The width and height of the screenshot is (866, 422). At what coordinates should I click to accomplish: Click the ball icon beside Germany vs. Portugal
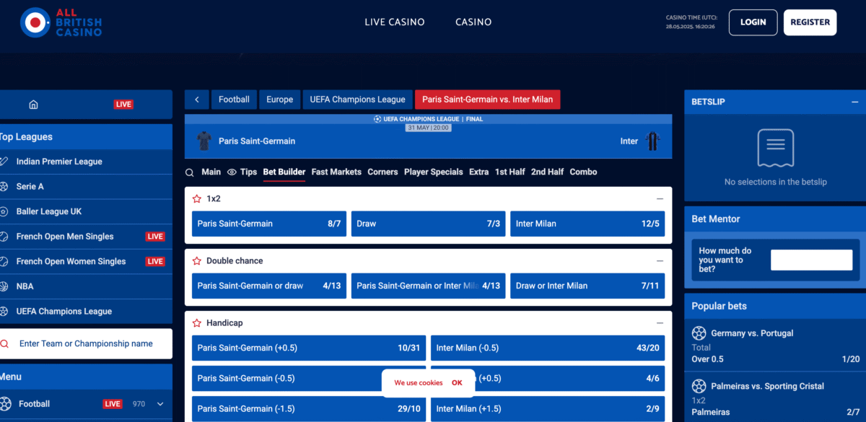[699, 333]
